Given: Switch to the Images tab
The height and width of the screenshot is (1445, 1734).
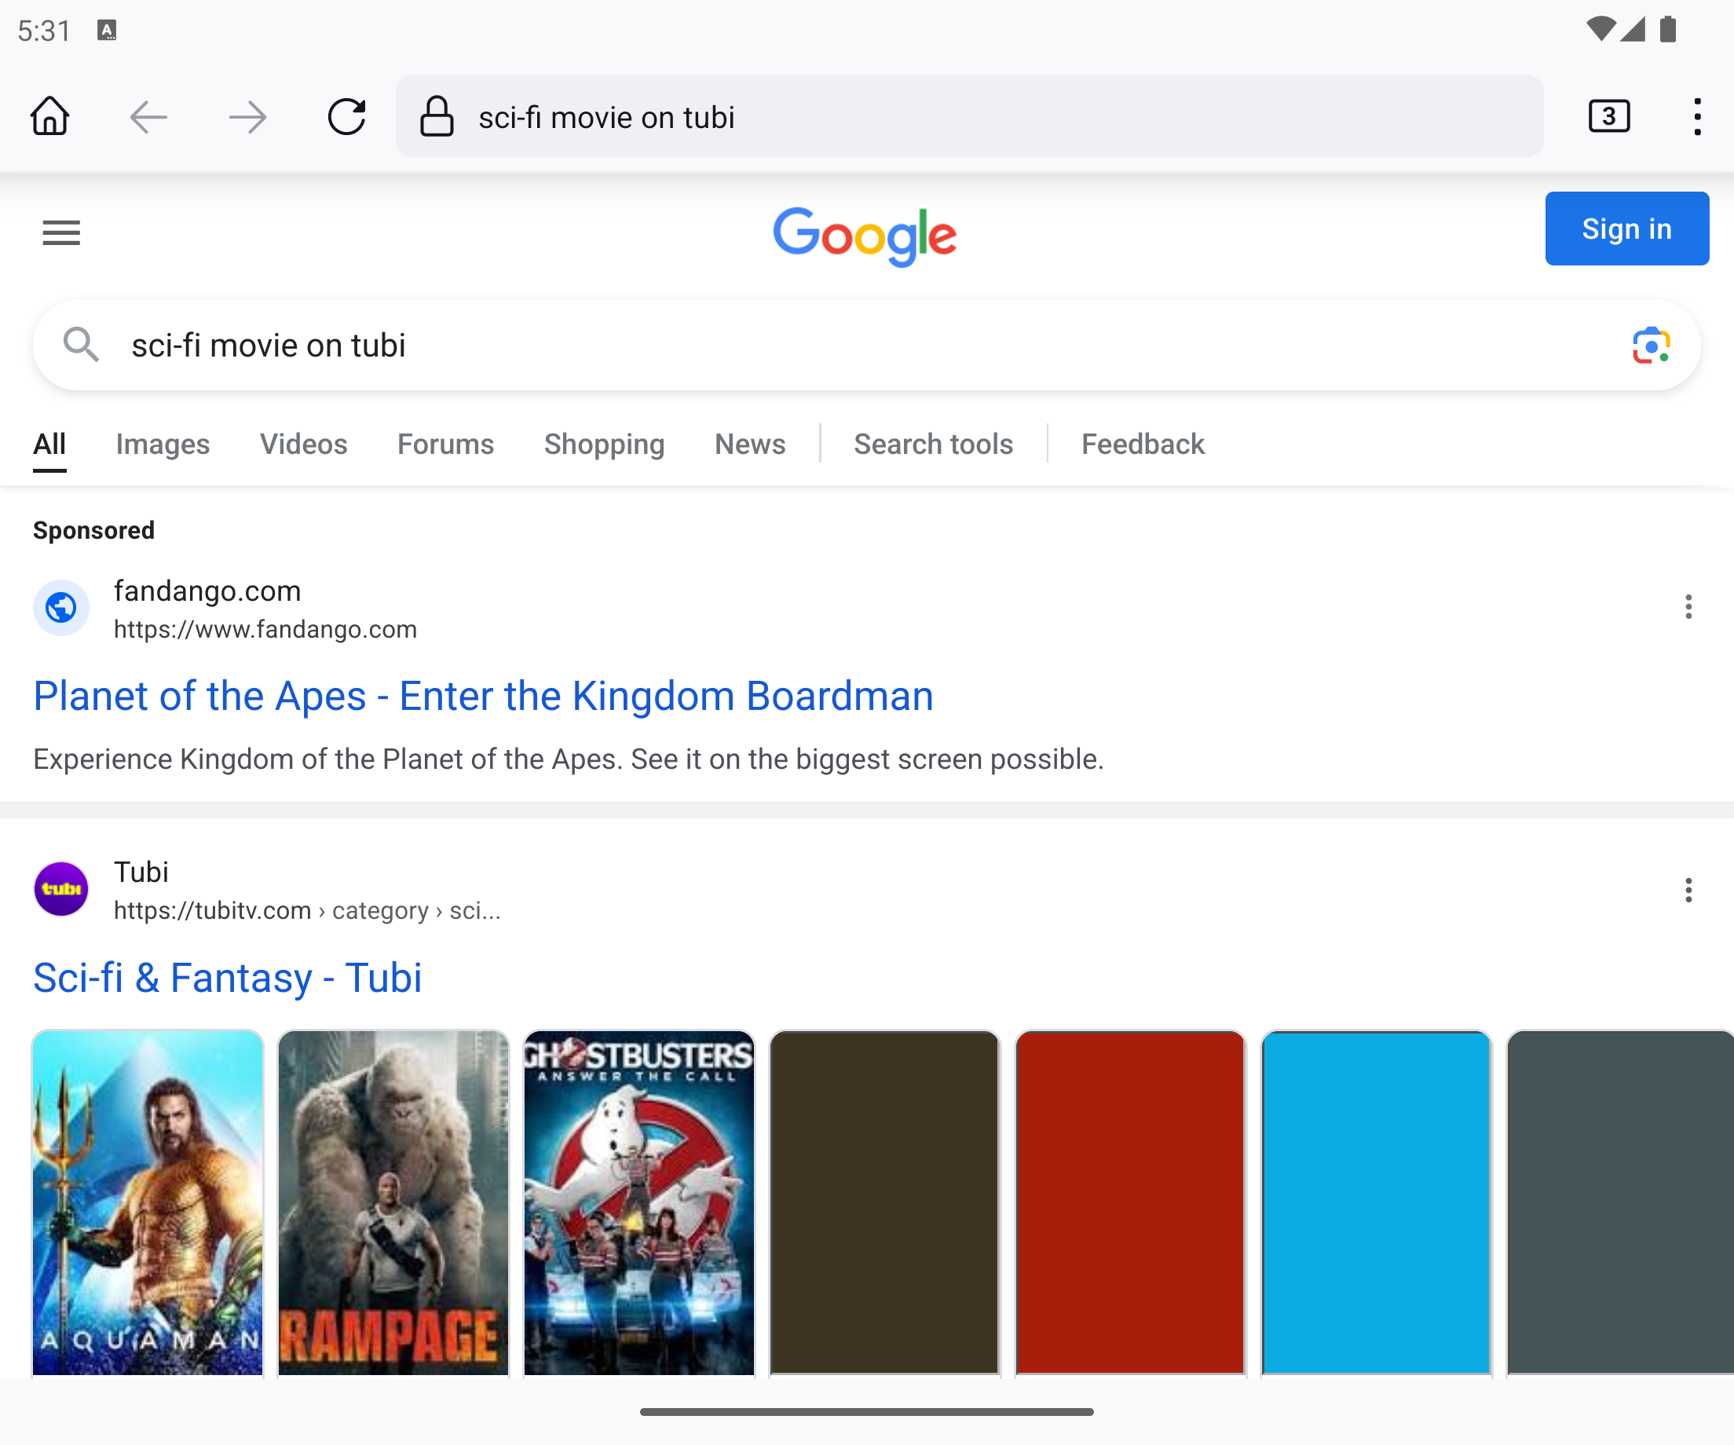Looking at the screenshot, I should (x=163, y=444).
